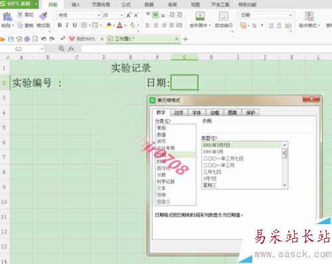This screenshot has height=264, width=332.
Task: Click the Paste (粘贴) clipboard icon
Action: [7, 17]
